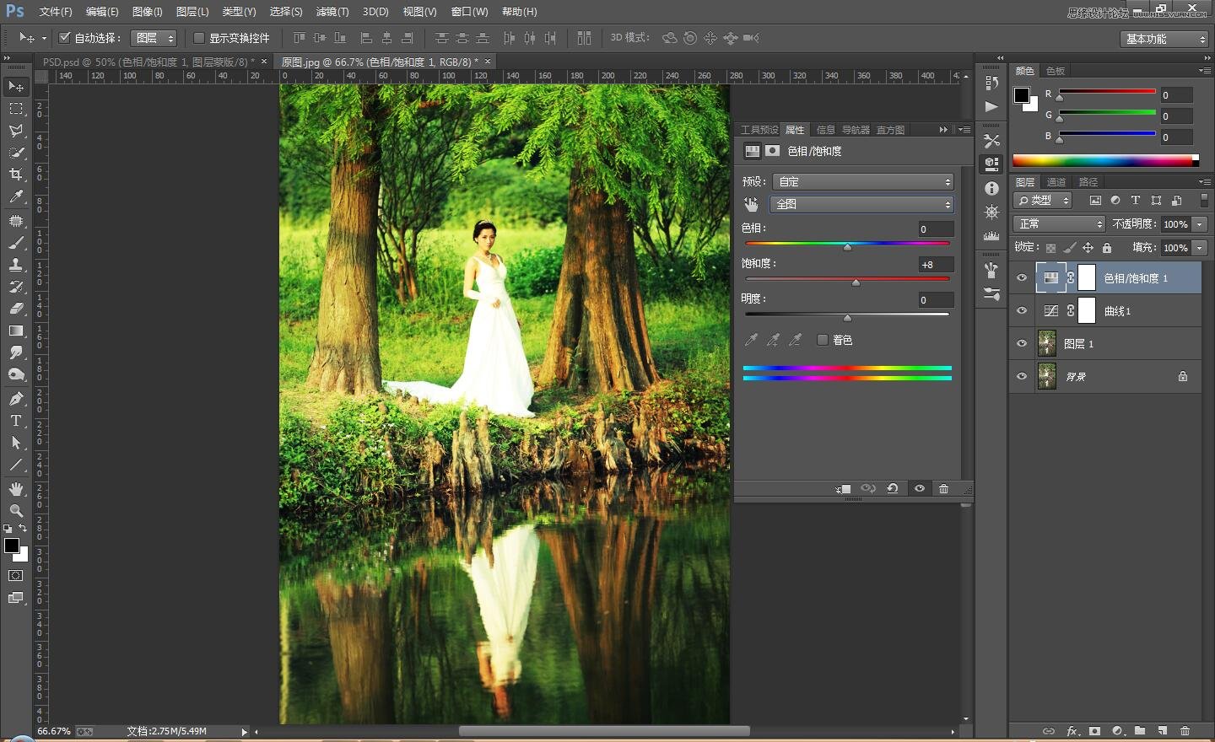The image size is (1215, 742).
Task: Click the add layer style fx icon
Action: click(x=1072, y=731)
